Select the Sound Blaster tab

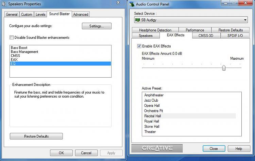60,14
